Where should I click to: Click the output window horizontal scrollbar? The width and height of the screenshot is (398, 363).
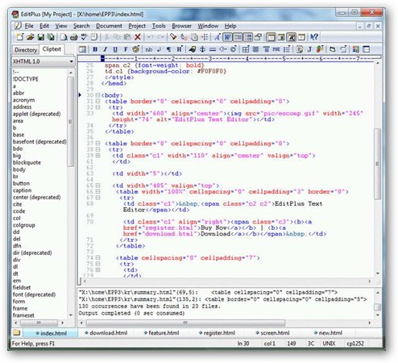click(x=184, y=323)
